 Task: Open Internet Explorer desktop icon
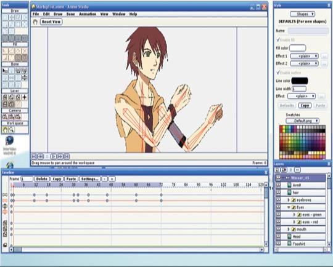(x=10, y=165)
